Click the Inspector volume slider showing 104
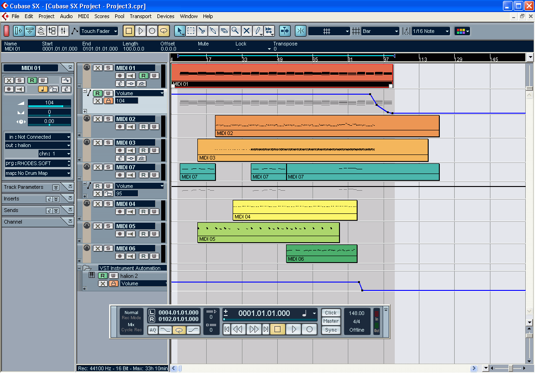The image size is (535, 373). (x=50, y=103)
